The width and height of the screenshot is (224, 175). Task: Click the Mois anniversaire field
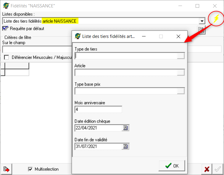(98, 110)
